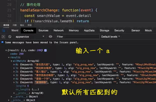The image size is (156, 102).
Task: Click the code: 200 property line
Action: tap(17, 54)
